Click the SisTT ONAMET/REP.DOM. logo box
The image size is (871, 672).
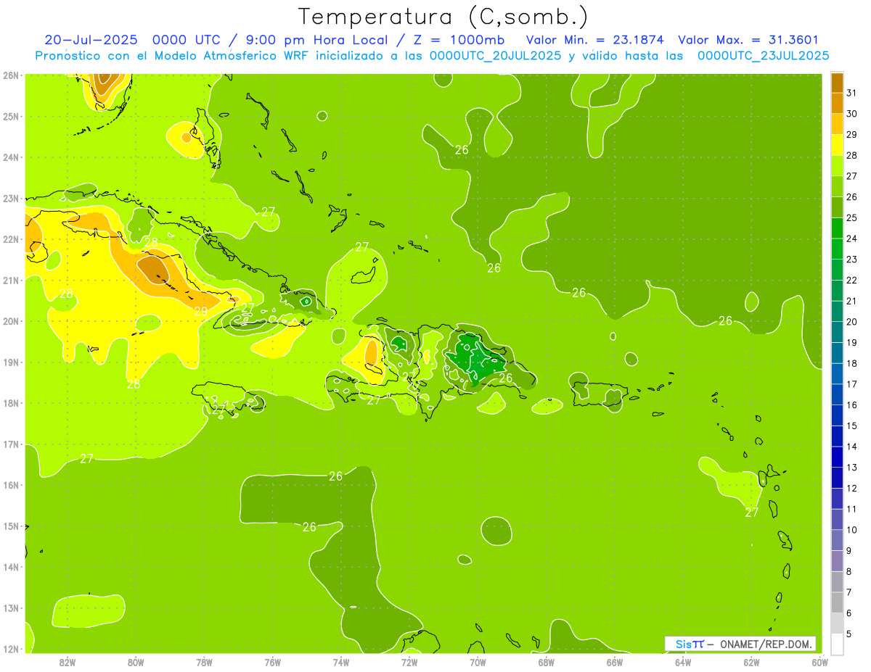740,644
